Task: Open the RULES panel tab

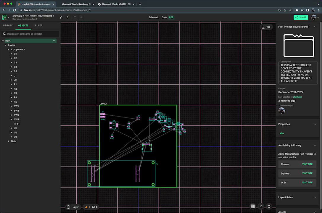Action: pos(38,25)
